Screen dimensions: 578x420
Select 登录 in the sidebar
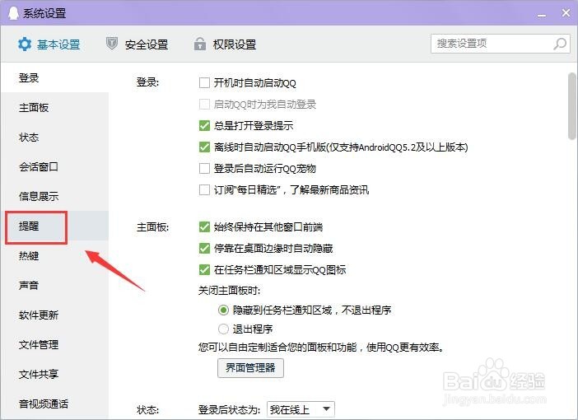(x=55, y=77)
